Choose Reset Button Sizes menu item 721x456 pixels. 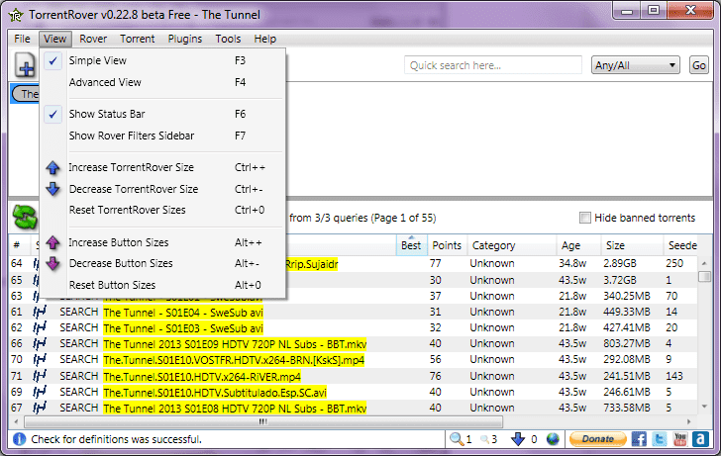[160, 285]
